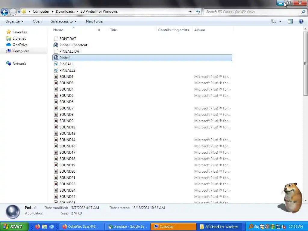The height and width of the screenshot is (231, 308).
Task: Switch to CollabNet SearXNG taskbar window
Action: point(82,227)
